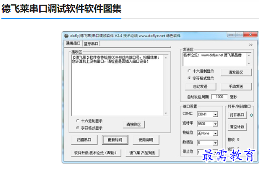Click the 清发送区 button

pyautogui.click(x=236, y=72)
